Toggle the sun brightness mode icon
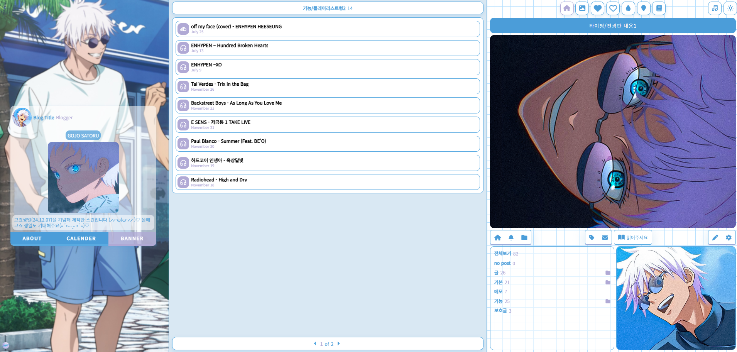The width and height of the screenshot is (737, 352). pos(730,8)
